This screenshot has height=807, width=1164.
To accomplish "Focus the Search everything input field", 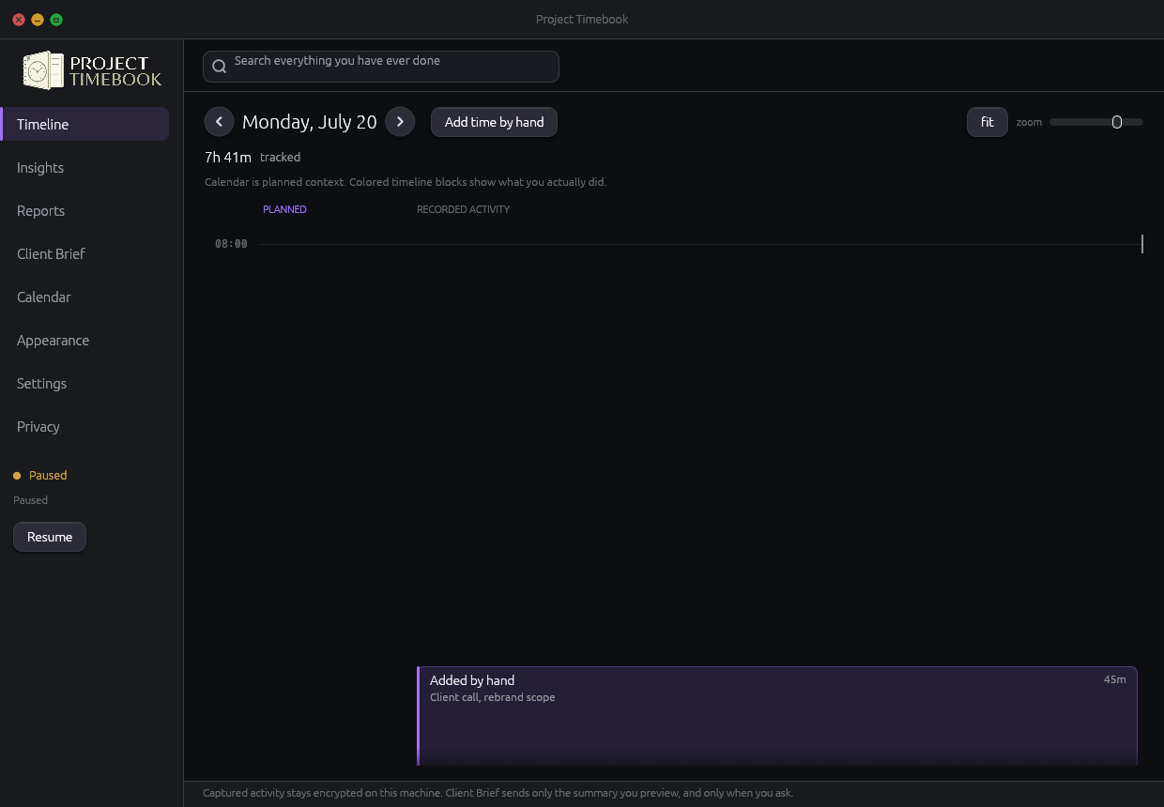I will (381, 67).
